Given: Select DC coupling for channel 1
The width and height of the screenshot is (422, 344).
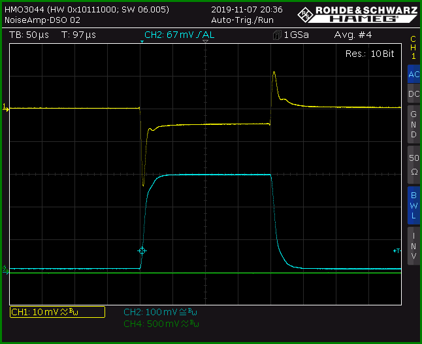Looking at the screenshot, I should pyautogui.click(x=414, y=94).
